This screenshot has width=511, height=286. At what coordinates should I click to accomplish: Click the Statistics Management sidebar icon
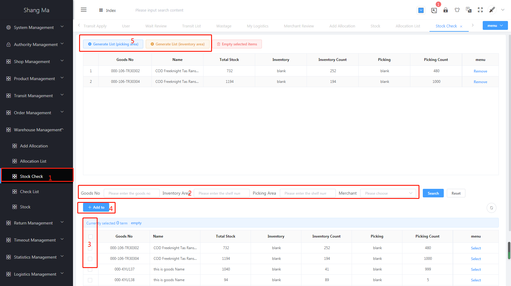coord(9,257)
